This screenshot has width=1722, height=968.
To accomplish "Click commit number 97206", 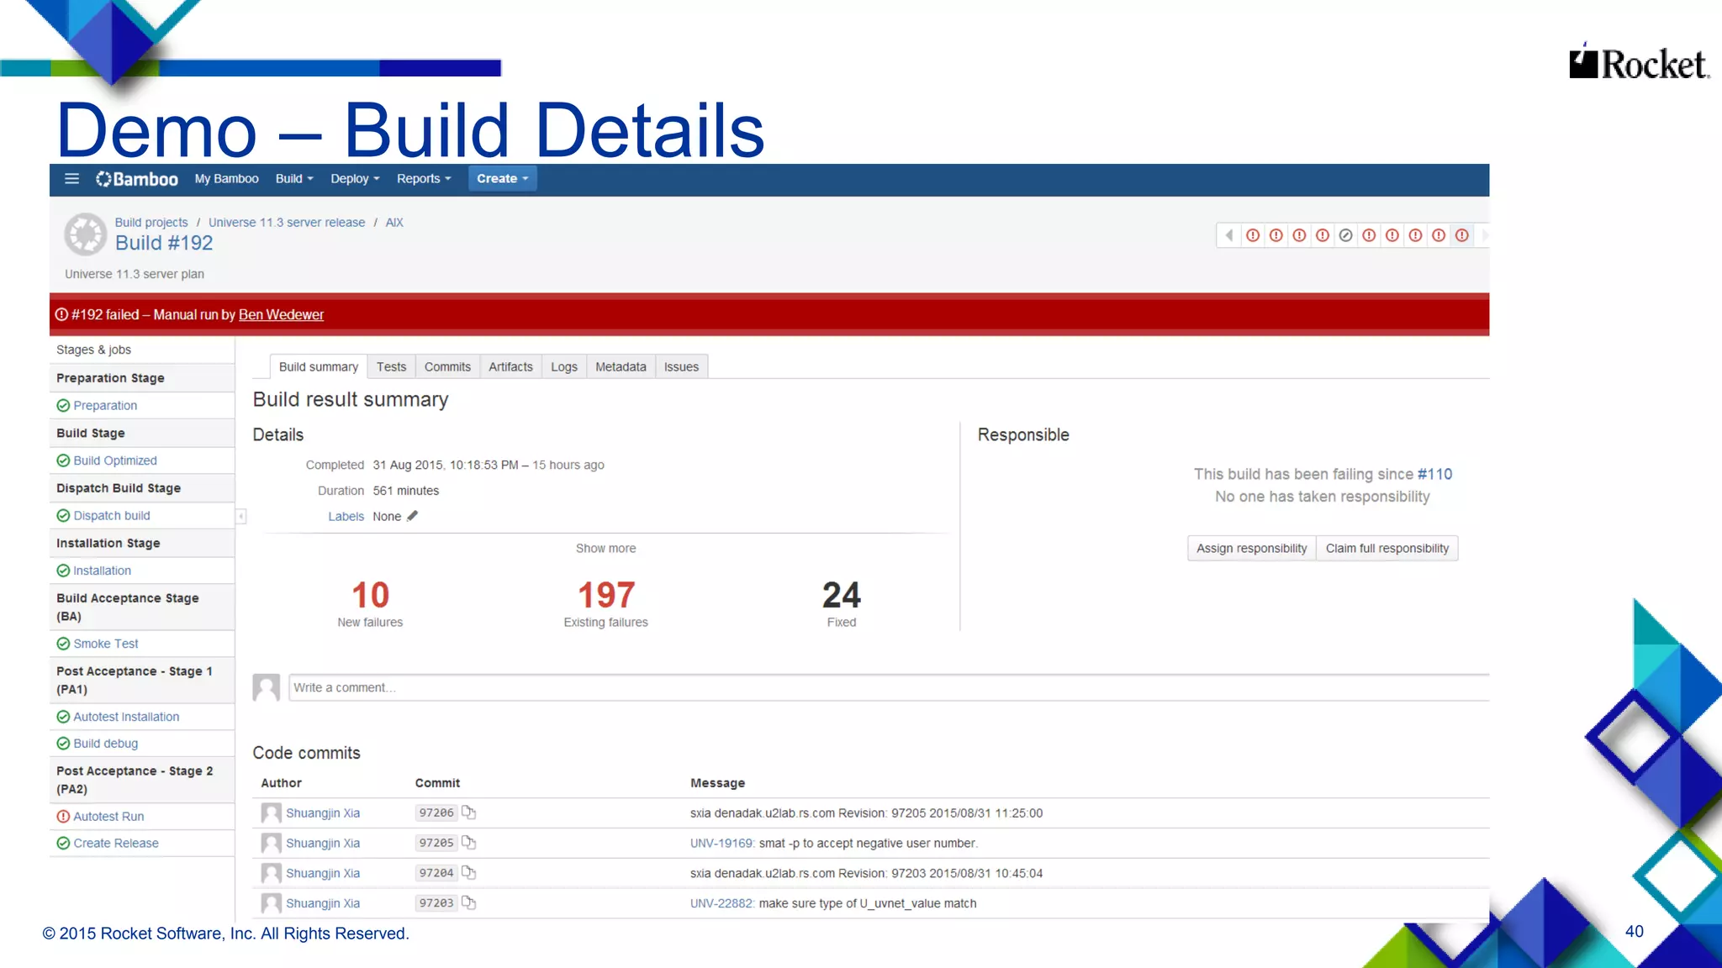I will click(436, 813).
